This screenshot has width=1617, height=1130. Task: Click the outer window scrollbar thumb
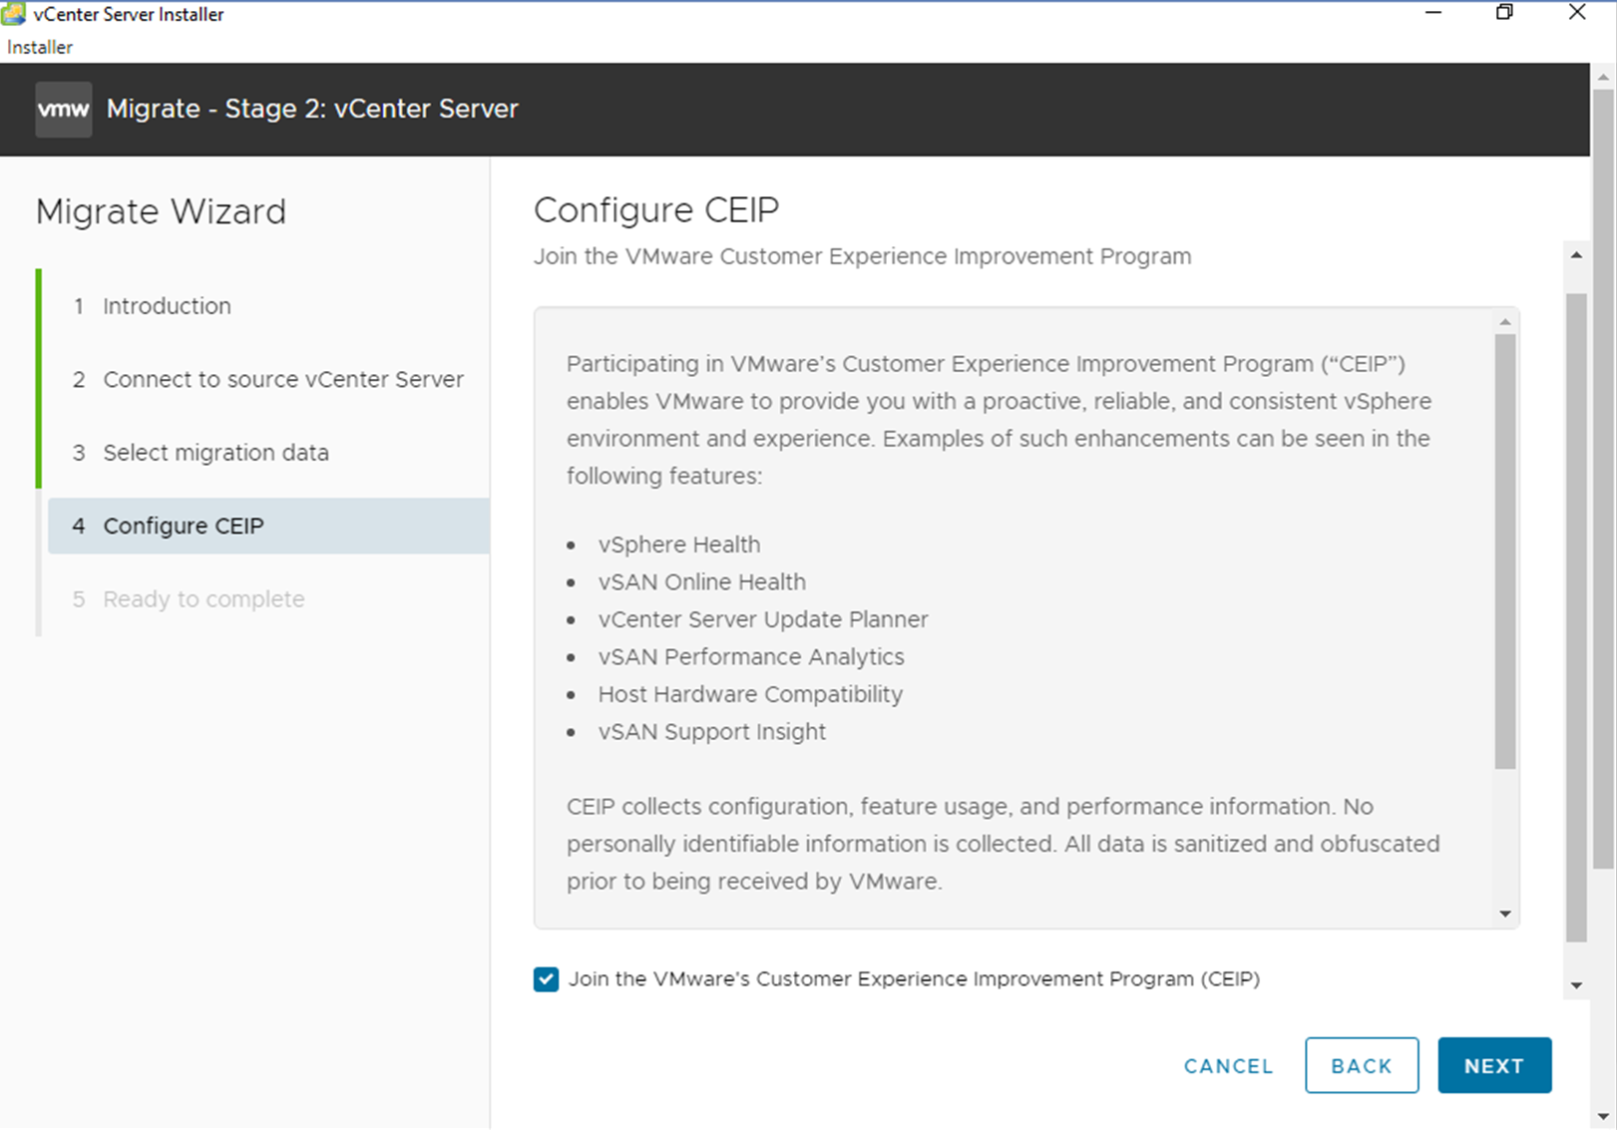pyautogui.click(x=1603, y=479)
